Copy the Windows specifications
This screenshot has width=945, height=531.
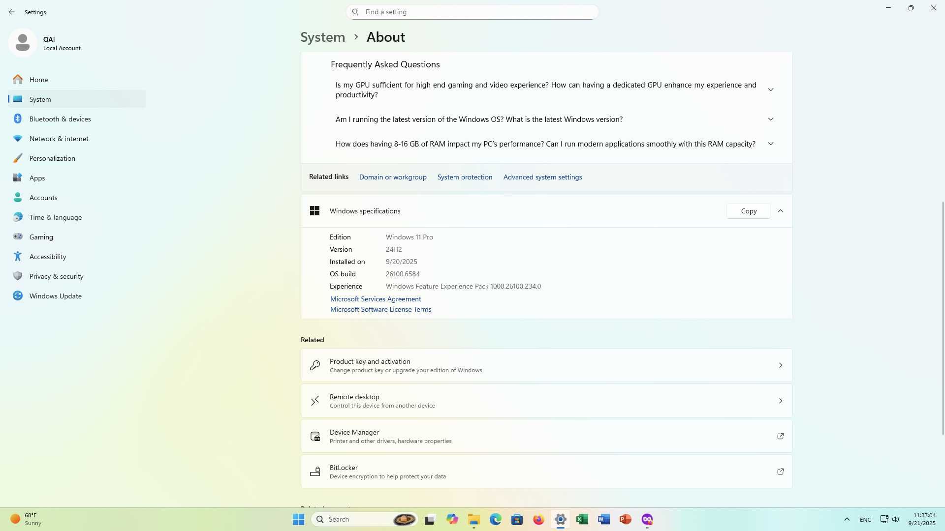749,211
